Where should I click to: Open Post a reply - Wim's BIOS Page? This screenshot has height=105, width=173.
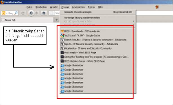point(98,53)
